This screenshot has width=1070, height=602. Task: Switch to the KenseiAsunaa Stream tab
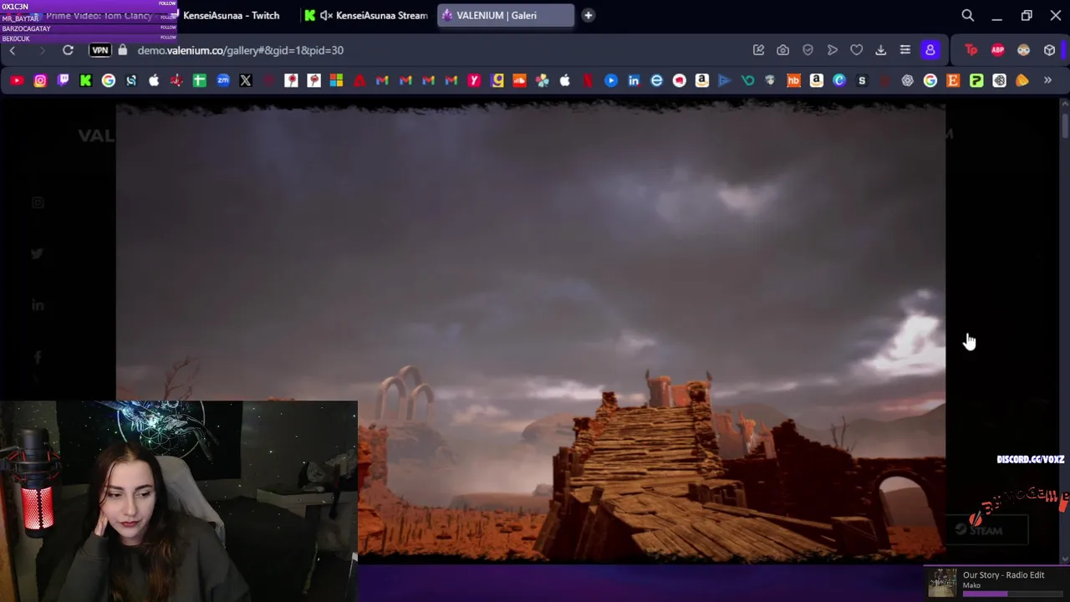tap(366, 15)
